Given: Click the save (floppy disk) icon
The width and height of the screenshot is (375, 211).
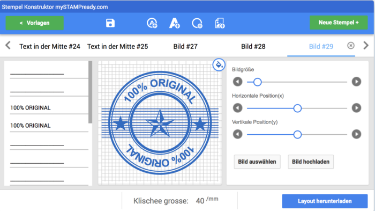Looking at the screenshot, I should click(x=110, y=23).
